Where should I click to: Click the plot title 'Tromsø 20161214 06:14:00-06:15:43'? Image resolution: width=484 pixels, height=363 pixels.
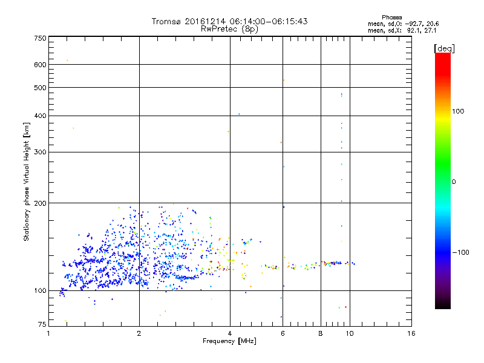pos(229,21)
